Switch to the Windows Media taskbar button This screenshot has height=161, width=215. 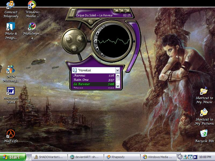[159, 157]
